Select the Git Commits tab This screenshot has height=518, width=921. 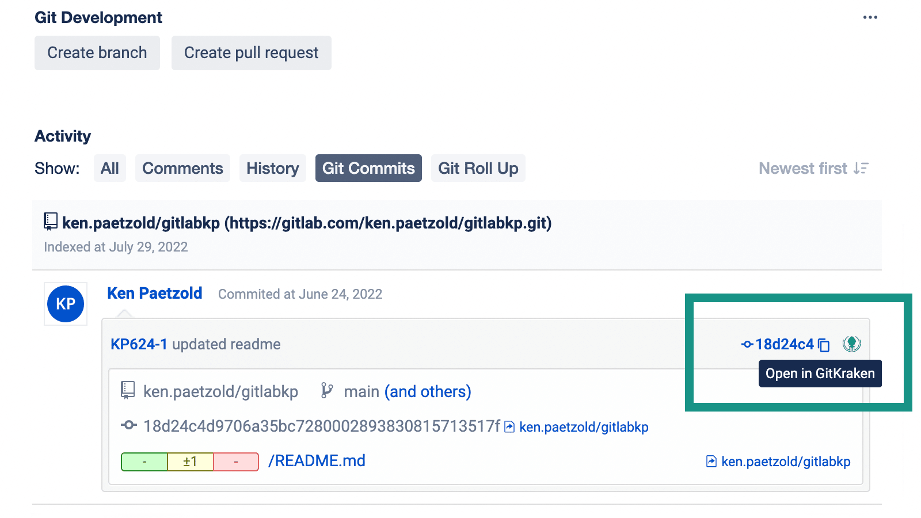[x=368, y=168]
